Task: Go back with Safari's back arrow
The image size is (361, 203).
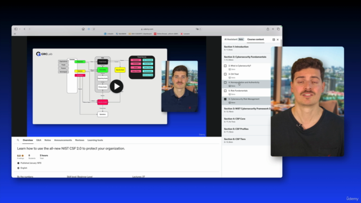Action: (25, 29)
